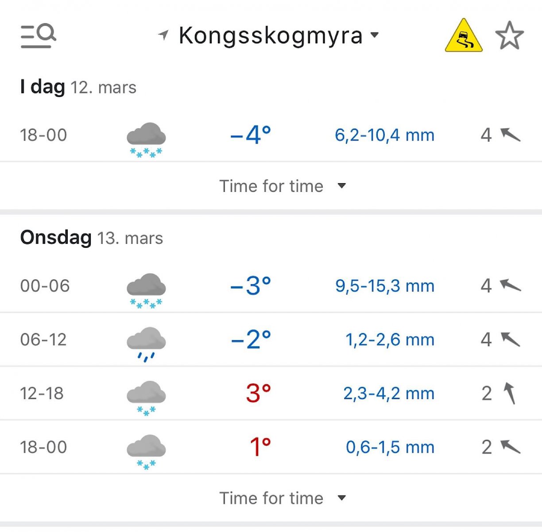The height and width of the screenshot is (532, 542).
Task: Tap the slippery road warning icon
Action: (464, 35)
